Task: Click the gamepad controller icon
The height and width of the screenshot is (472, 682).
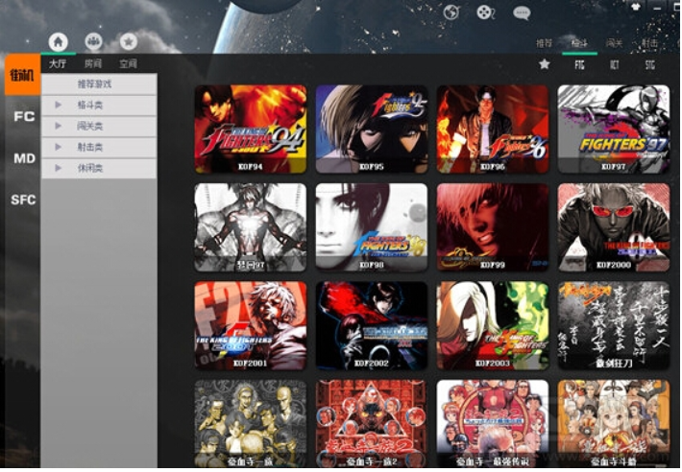Action: [485, 12]
